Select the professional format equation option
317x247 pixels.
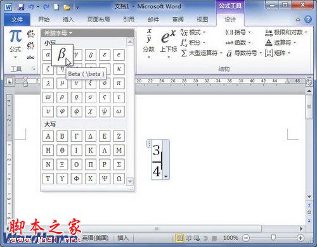pos(30,34)
